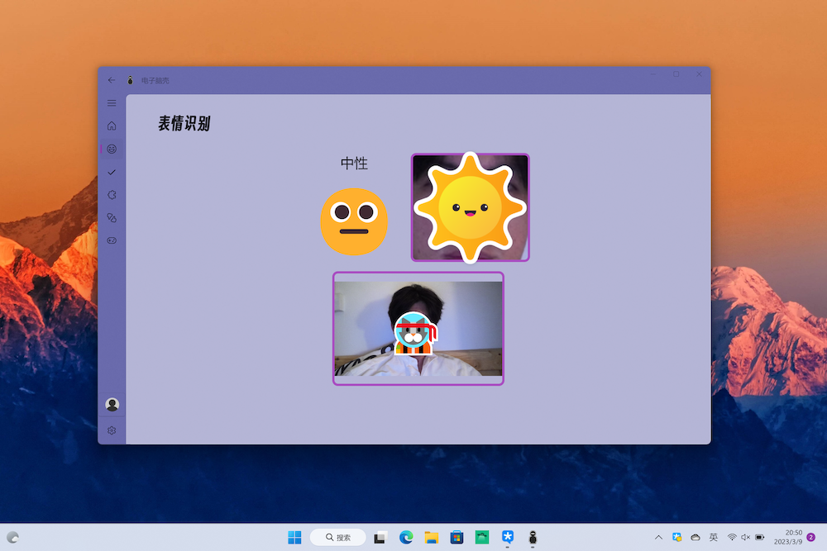Open the settings gear in the sidebar
The width and height of the screenshot is (827, 551).
112,430
